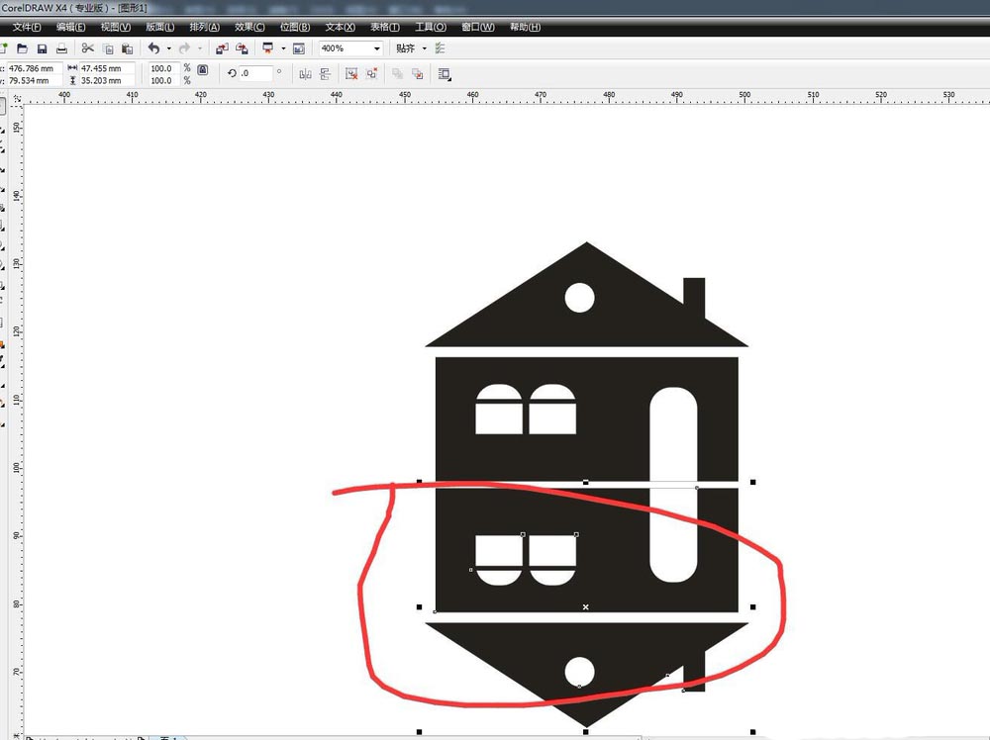The height and width of the screenshot is (740, 990).
Task: Open the 工具(O) menu
Action: click(431, 27)
